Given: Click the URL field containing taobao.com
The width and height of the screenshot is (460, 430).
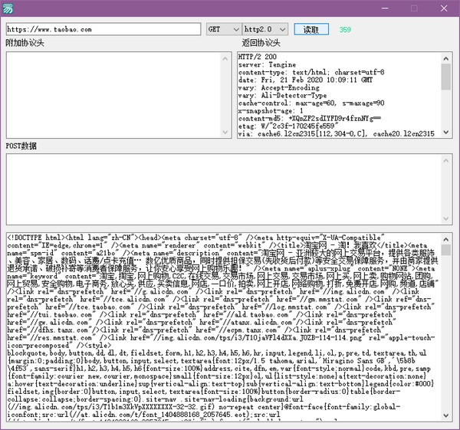Looking at the screenshot, I should click(103, 29).
